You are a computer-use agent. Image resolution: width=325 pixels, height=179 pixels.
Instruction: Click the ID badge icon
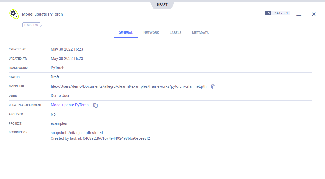tap(268, 13)
